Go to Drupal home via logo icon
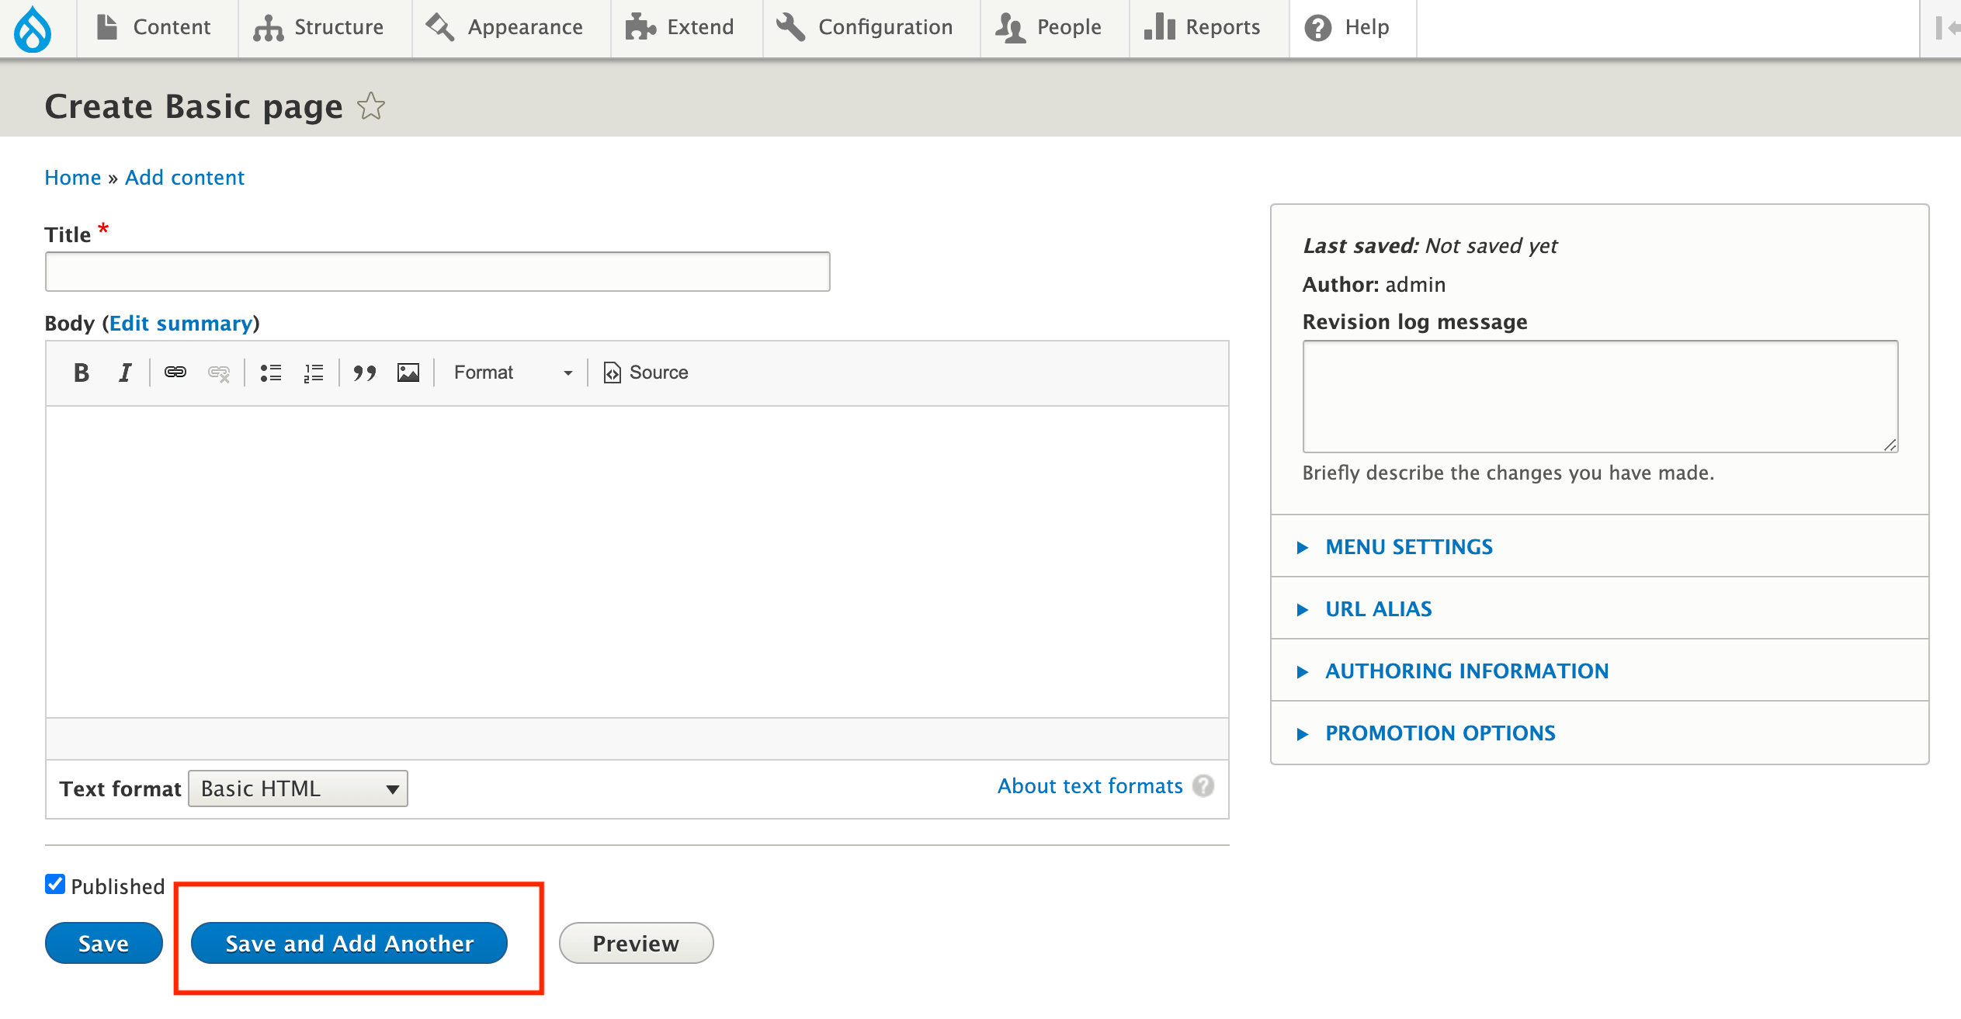The width and height of the screenshot is (1961, 1019). [33, 29]
